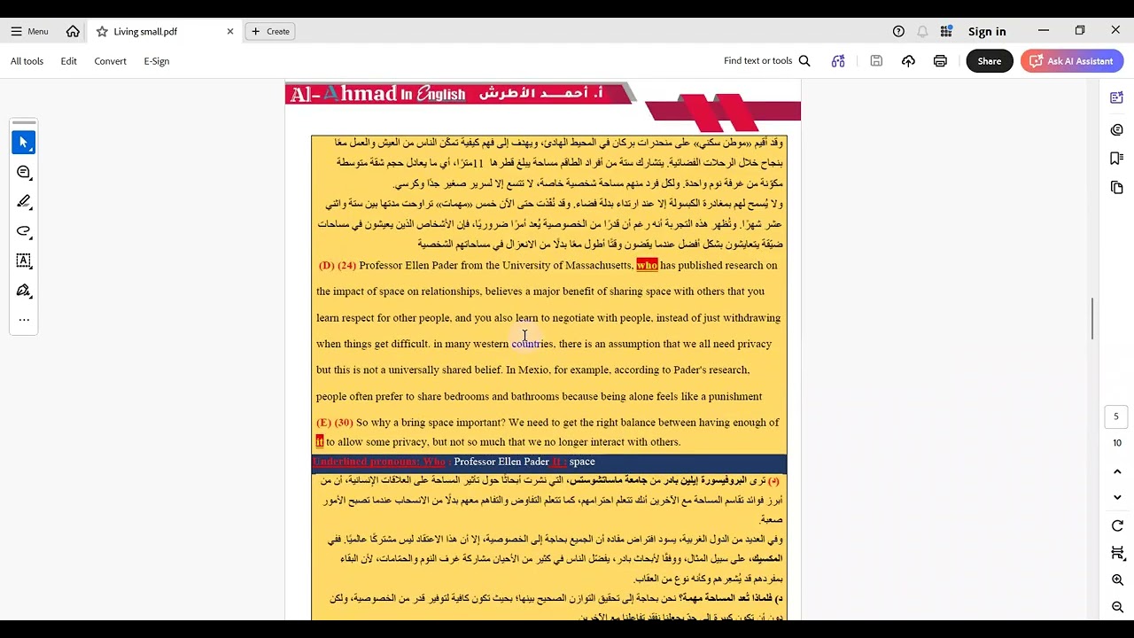Click the Ask AI Assistant button
Screen dimensions: 1134x638
tap(1072, 61)
